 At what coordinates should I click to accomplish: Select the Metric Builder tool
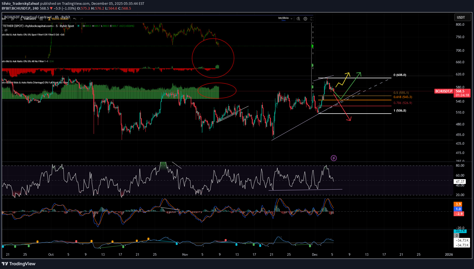58,19
